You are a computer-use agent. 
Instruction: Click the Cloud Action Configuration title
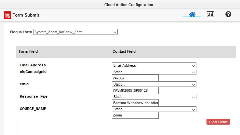coord(128,5)
